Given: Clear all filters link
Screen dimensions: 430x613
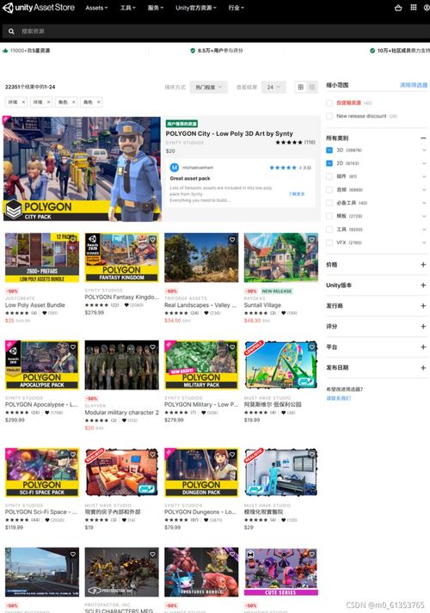Looking at the screenshot, I should coord(414,85).
